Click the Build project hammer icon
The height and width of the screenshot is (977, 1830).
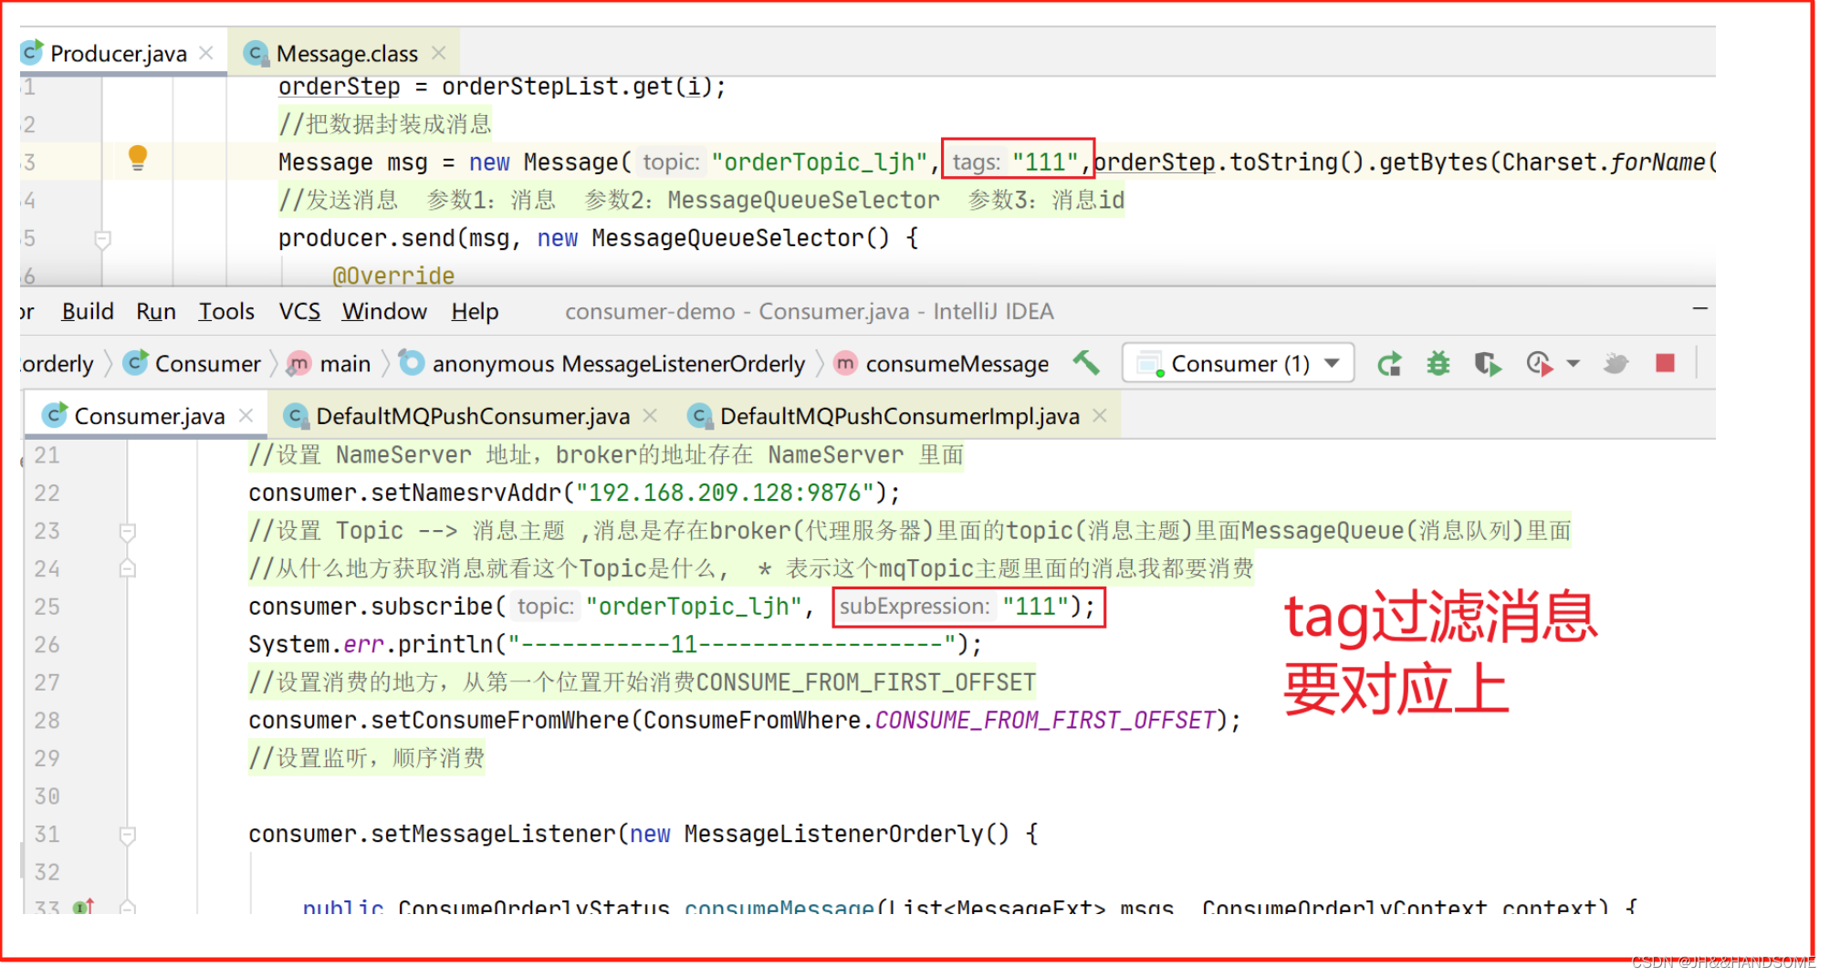click(1085, 363)
